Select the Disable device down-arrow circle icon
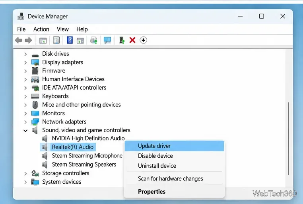303x204 pixels. coord(143,40)
